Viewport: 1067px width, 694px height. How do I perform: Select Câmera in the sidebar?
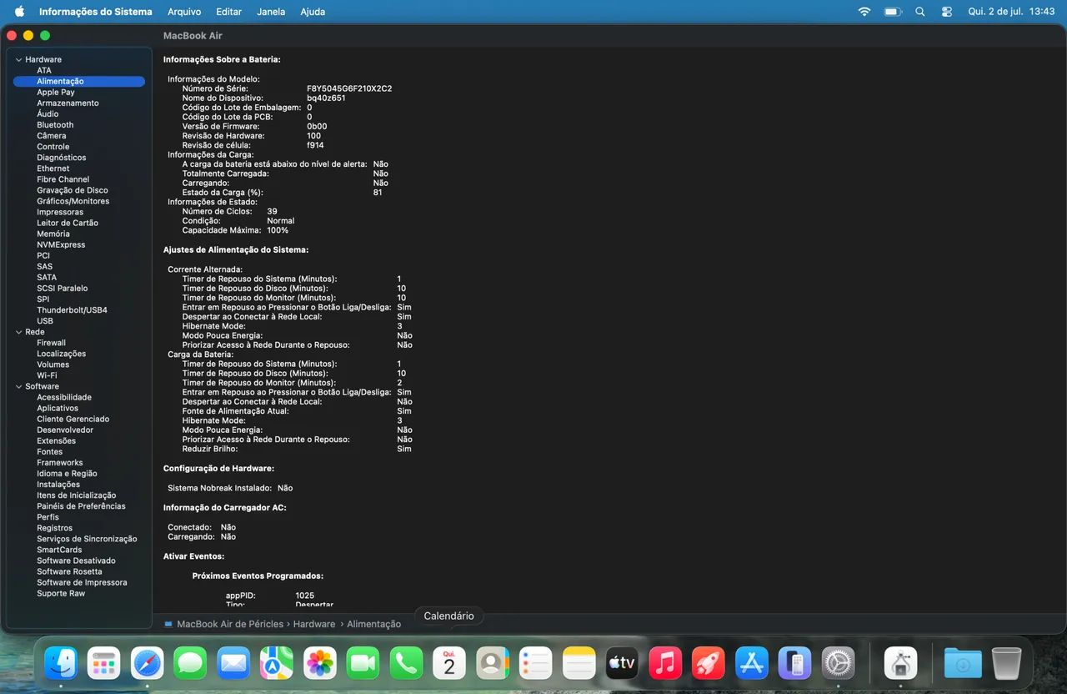52,136
